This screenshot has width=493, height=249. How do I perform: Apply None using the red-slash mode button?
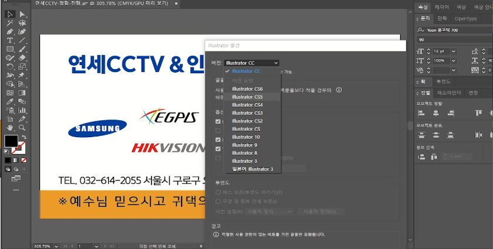click(x=24, y=161)
